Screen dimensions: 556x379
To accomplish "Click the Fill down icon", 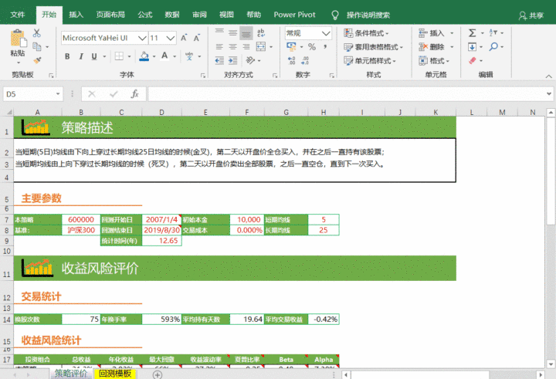I will [x=473, y=46].
